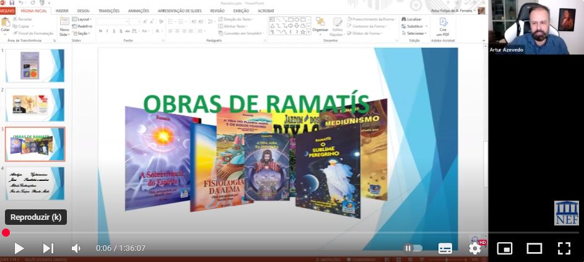Mute the video volume speaker icon
The width and height of the screenshot is (584, 262).
(x=76, y=248)
